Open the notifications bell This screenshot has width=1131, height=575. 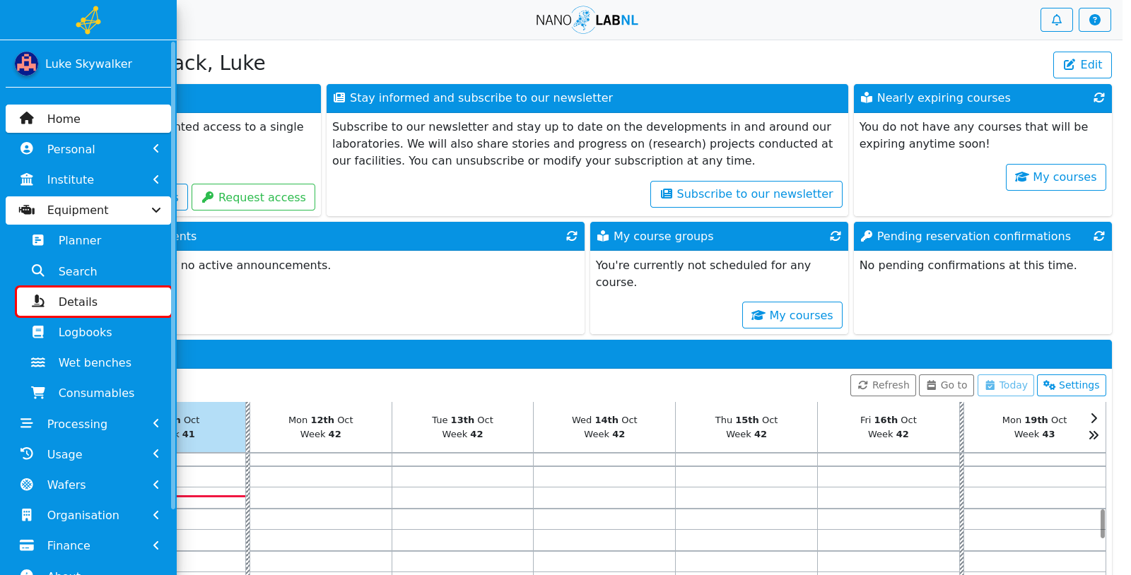1056,20
